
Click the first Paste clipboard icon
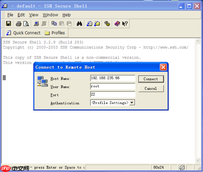62,24
